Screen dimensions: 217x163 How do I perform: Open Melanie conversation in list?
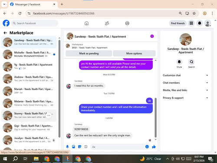[29, 103]
